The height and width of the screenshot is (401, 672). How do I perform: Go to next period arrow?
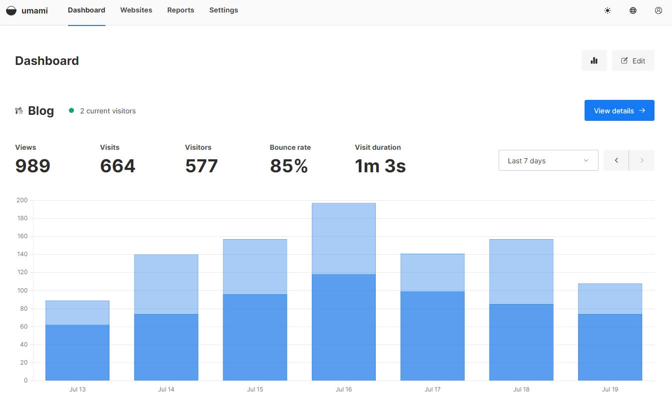tap(642, 160)
